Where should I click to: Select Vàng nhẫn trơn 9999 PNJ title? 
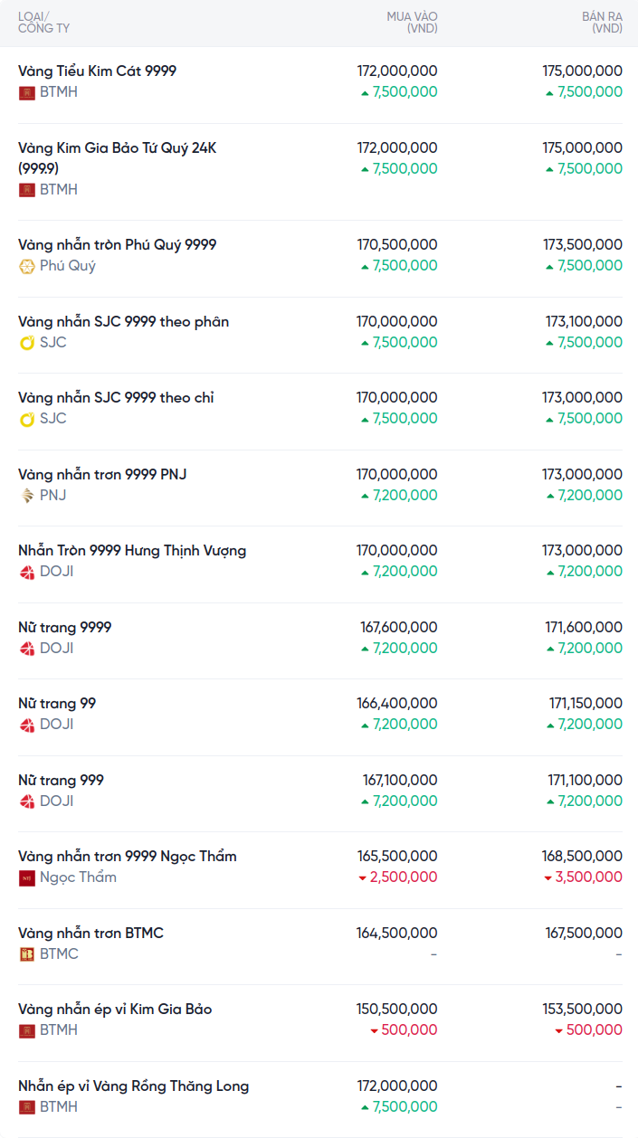click(102, 474)
